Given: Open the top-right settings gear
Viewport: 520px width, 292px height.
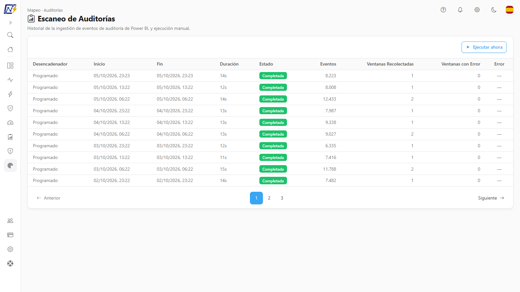Looking at the screenshot, I should 477,10.
